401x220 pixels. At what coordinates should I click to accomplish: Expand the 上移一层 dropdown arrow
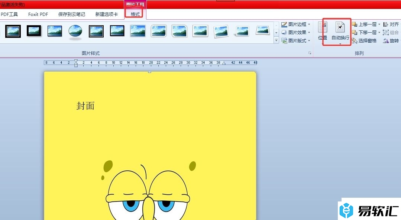[x=379, y=24]
